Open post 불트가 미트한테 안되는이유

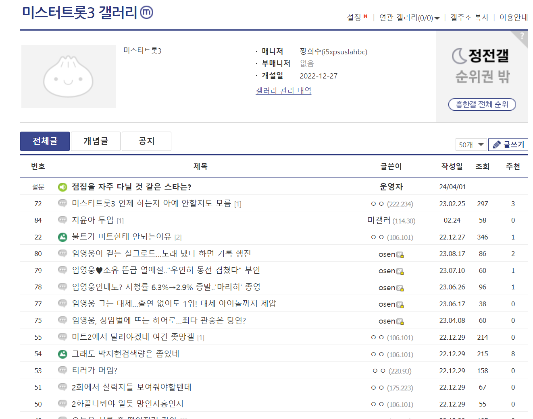121,237
